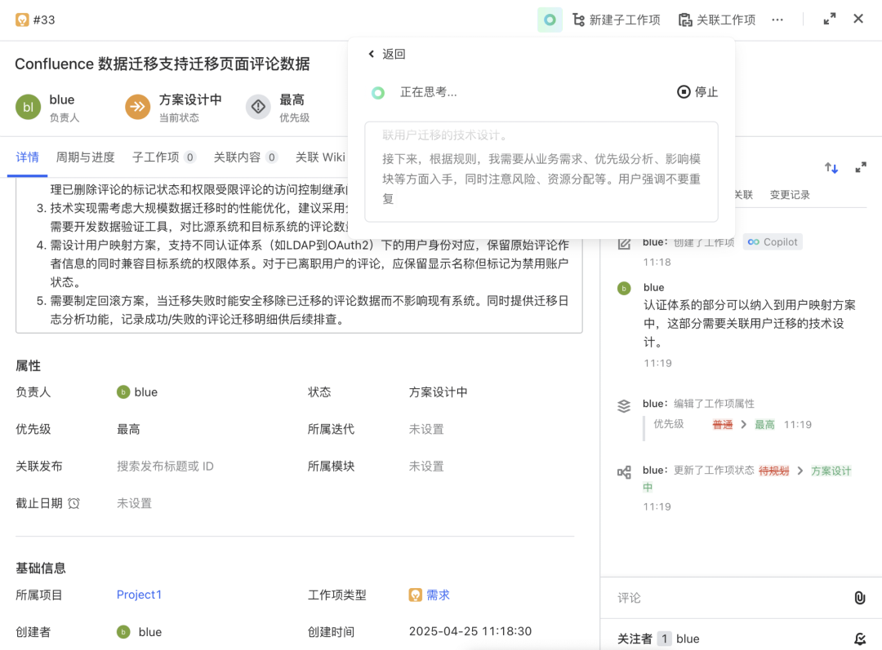Click the struck-through 普通 old priority
The width and height of the screenshot is (882, 650).
pyautogui.click(x=722, y=425)
